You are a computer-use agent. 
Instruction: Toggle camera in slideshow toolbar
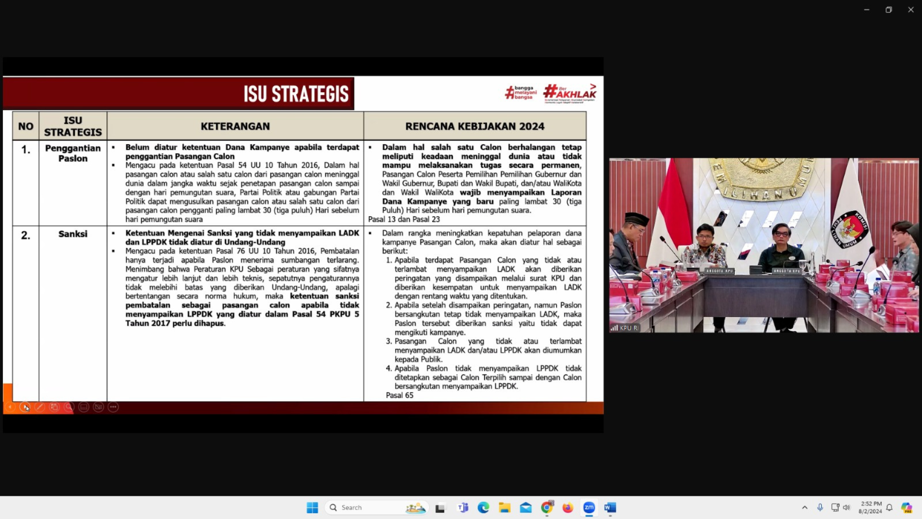98,407
